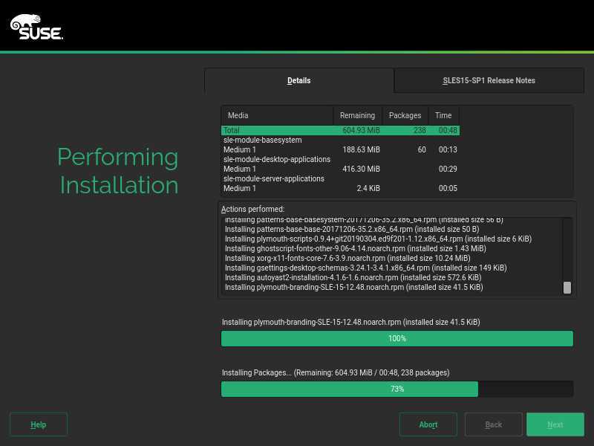Image resolution: width=594 pixels, height=446 pixels.
Task: Select the gsettings-desktop-schemas log line
Action: (x=365, y=268)
